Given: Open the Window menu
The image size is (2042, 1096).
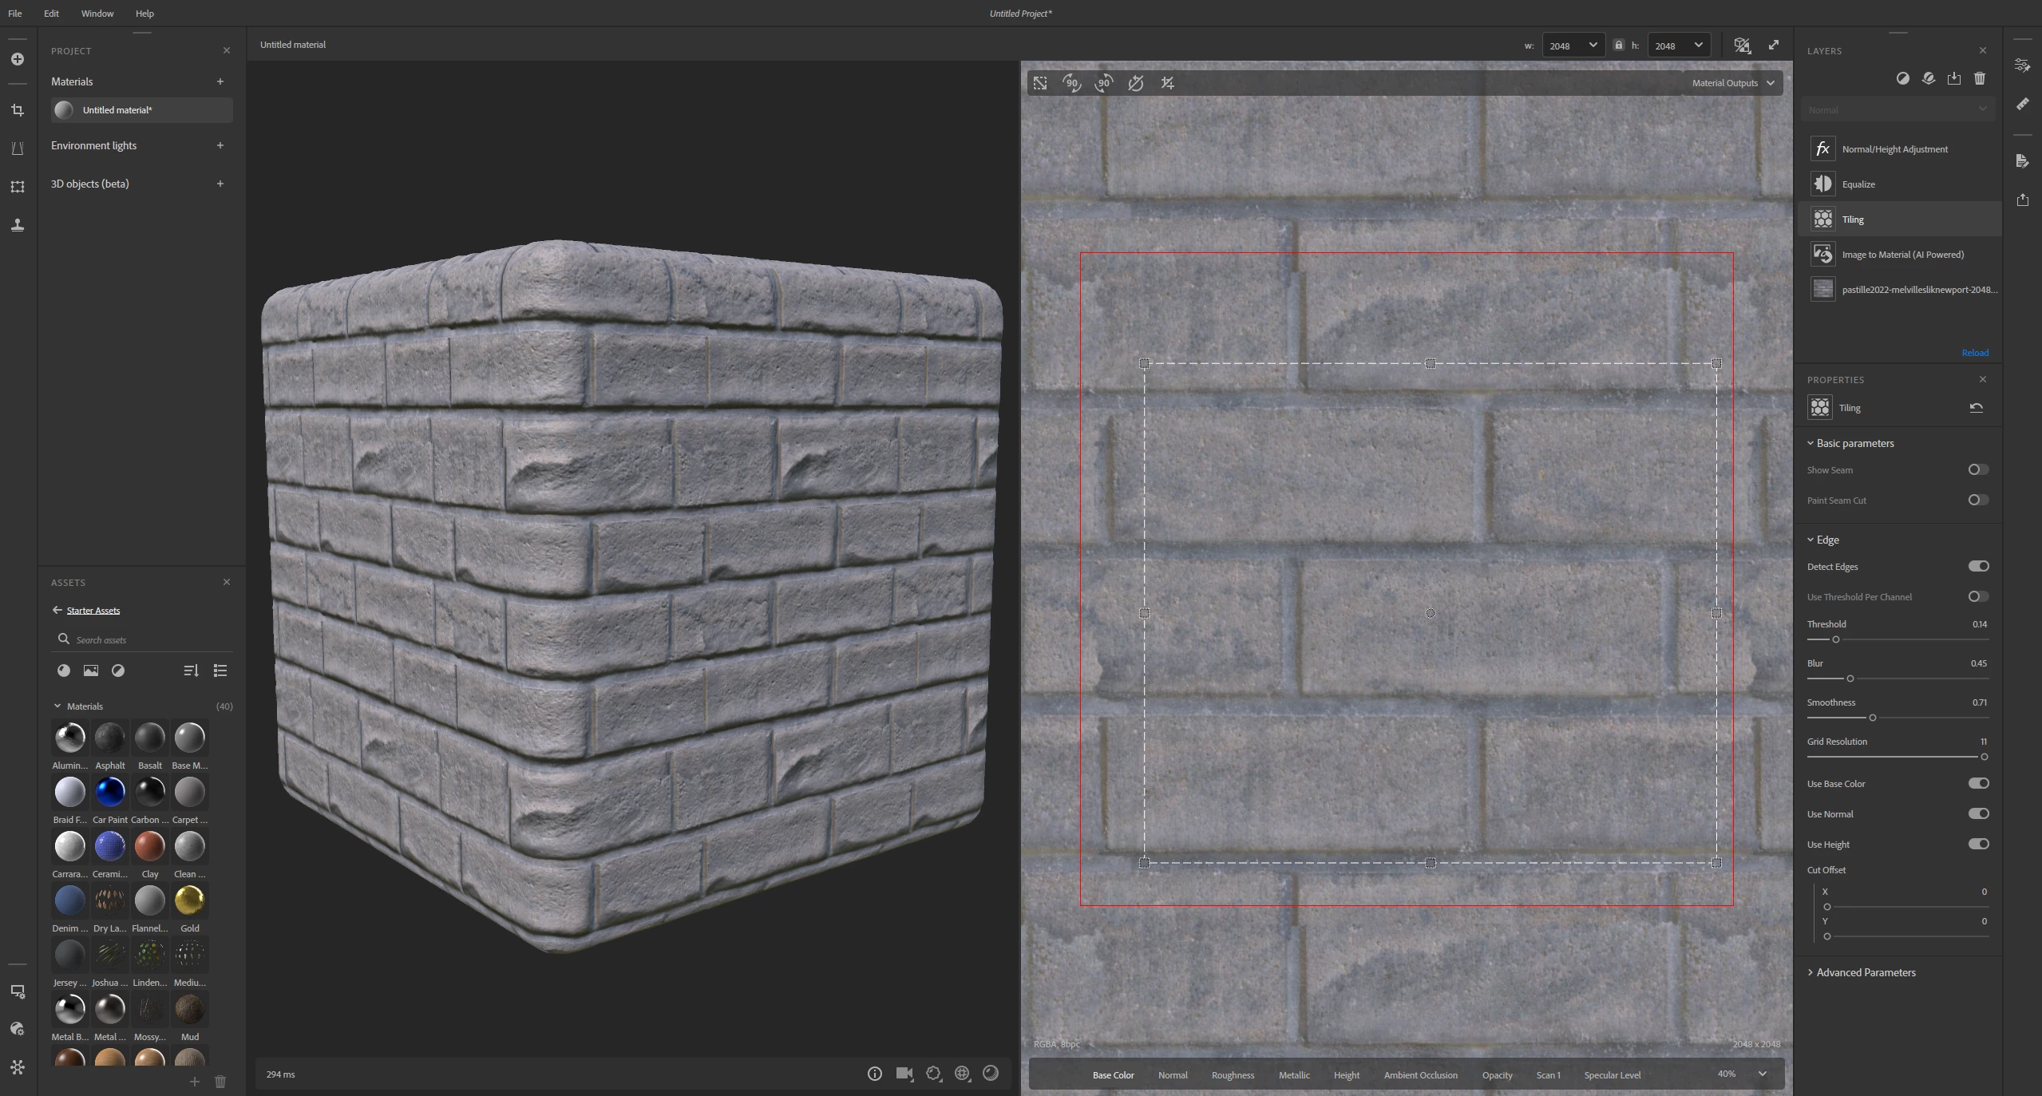Looking at the screenshot, I should 97,14.
